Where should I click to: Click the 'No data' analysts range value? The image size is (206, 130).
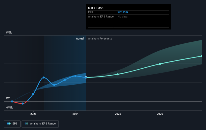pos(122,17)
